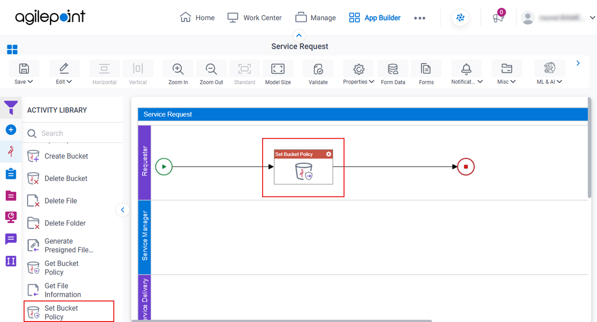Open the more options ellipsis menu
The width and height of the screenshot is (597, 322).
[x=420, y=18]
